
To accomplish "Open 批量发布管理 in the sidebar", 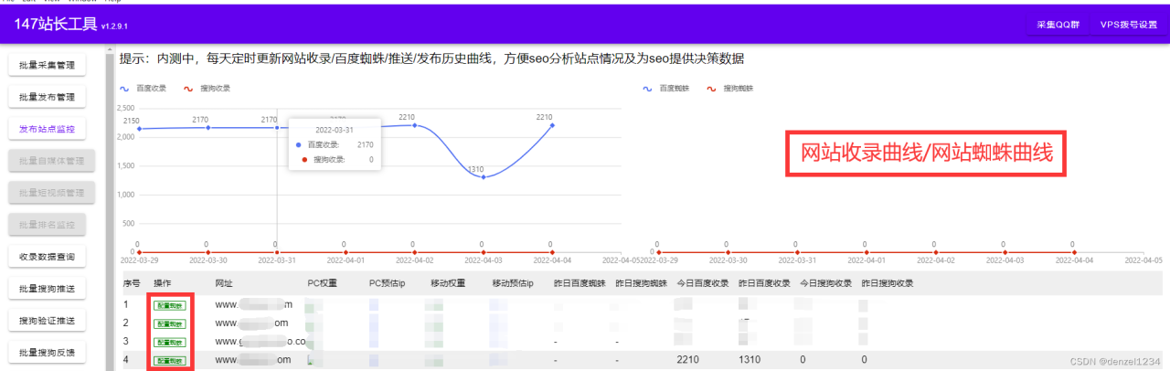I will [47, 97].
